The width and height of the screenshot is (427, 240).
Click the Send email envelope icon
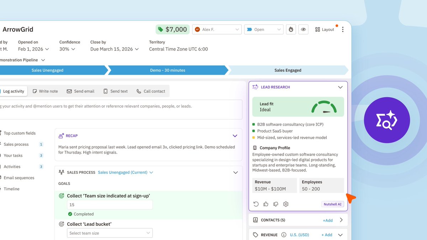point(69,91)
